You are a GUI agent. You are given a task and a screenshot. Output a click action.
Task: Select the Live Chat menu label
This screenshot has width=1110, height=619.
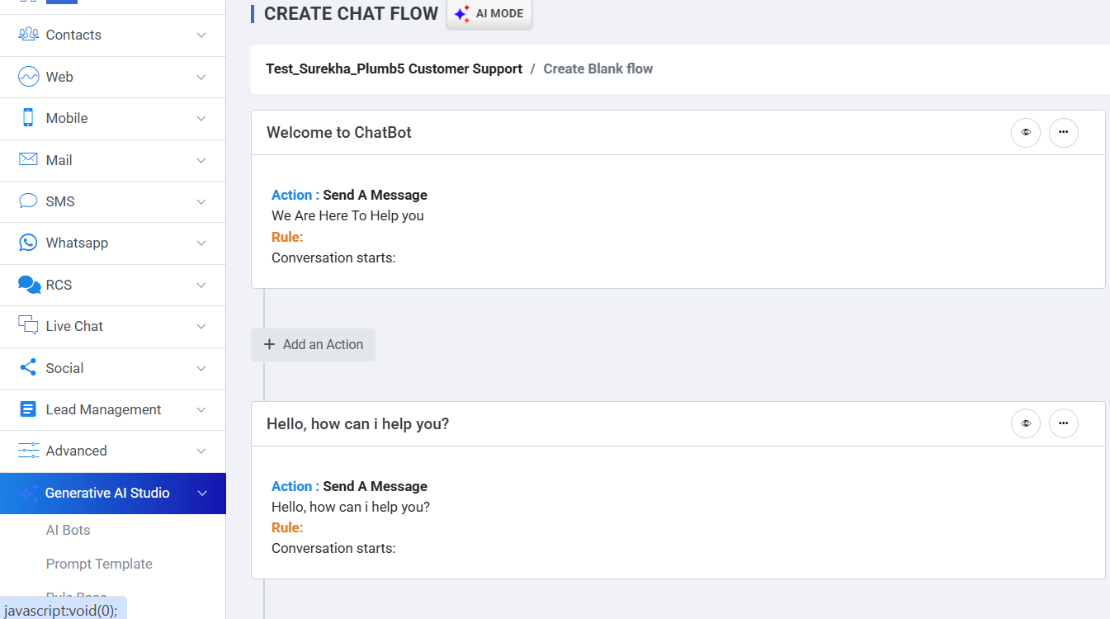[74, 326]
